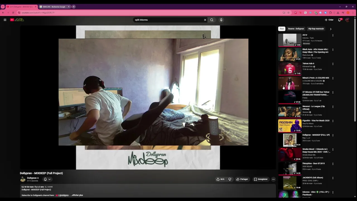
Task: Go back in browser history
Action: click(x=3, y=13)
